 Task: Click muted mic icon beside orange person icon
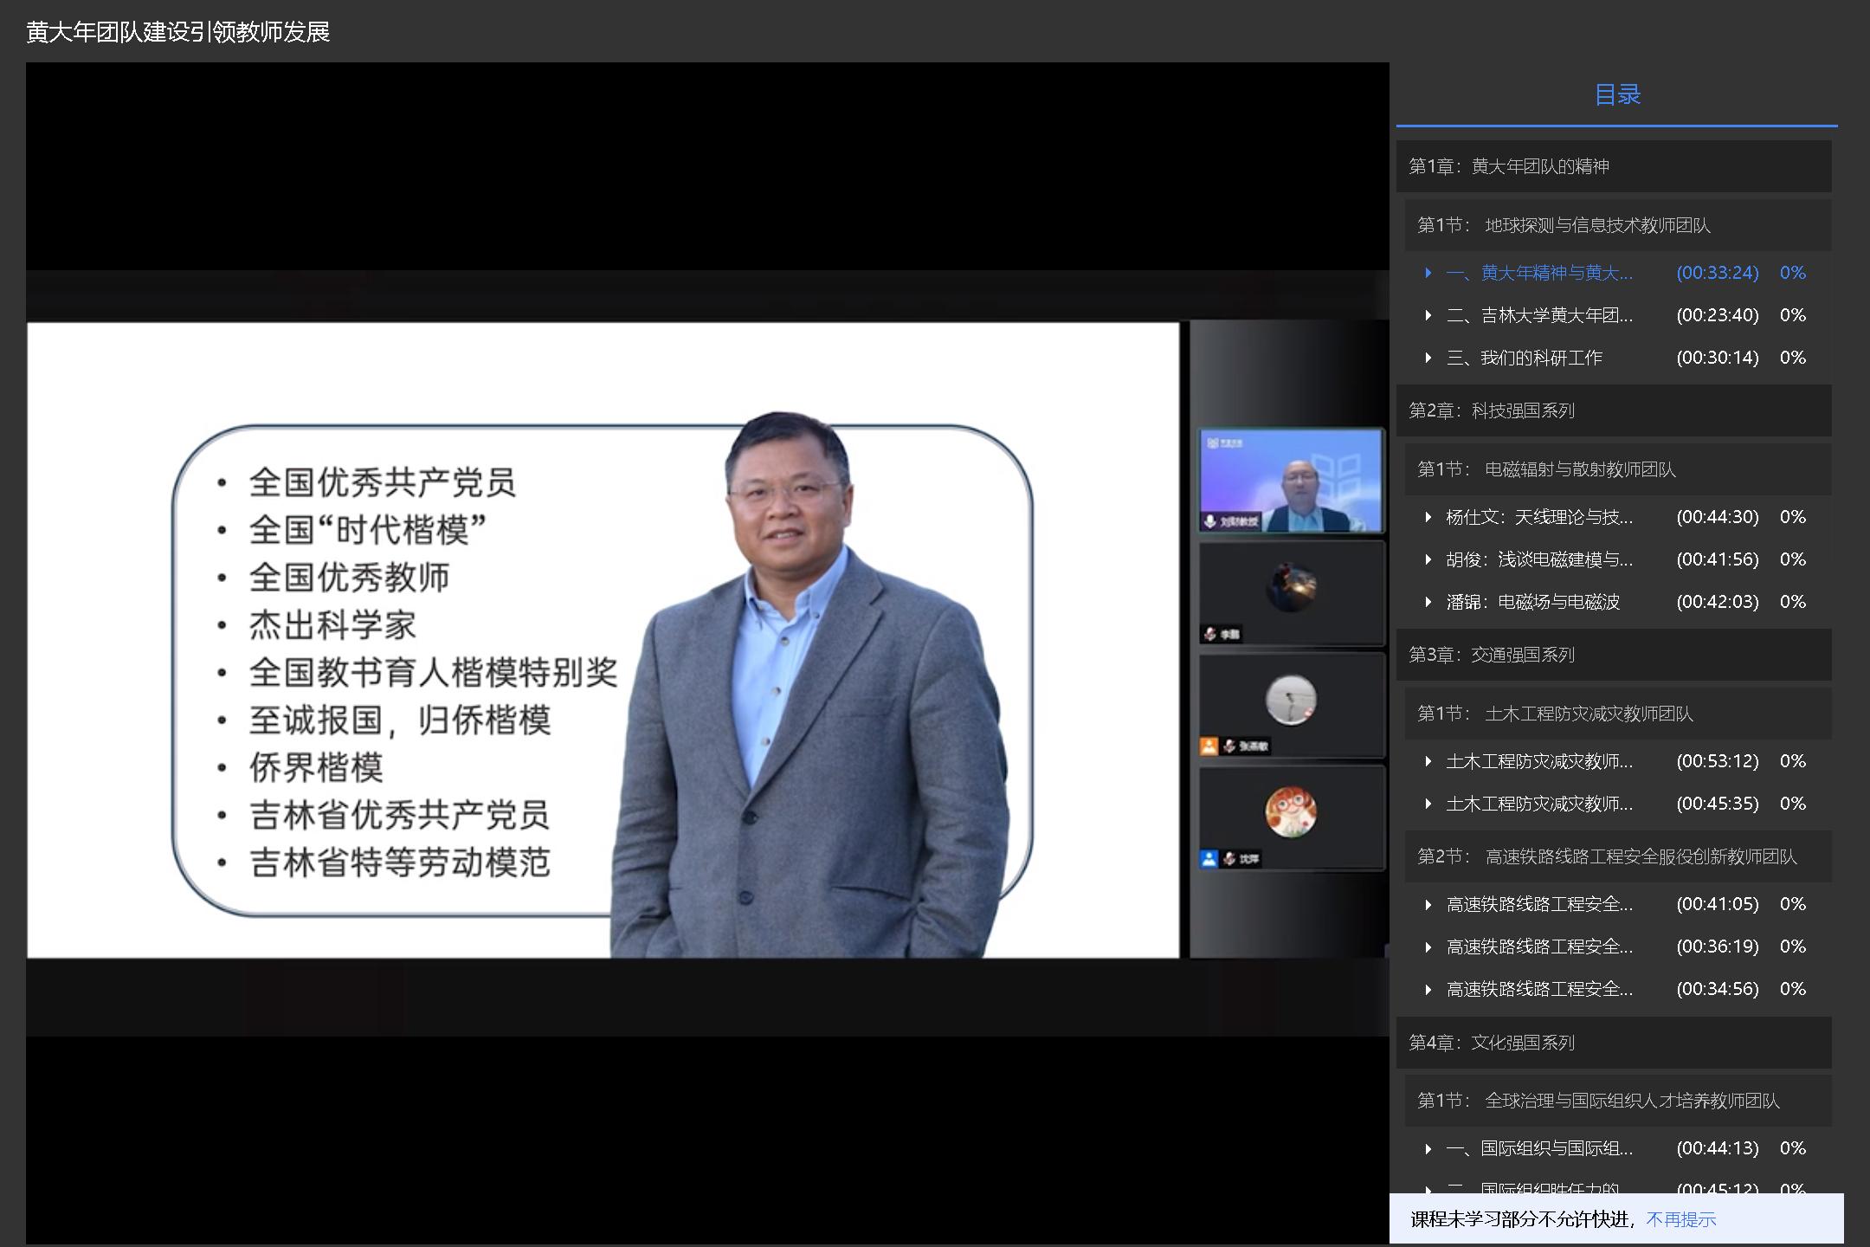coord(1229,746)
